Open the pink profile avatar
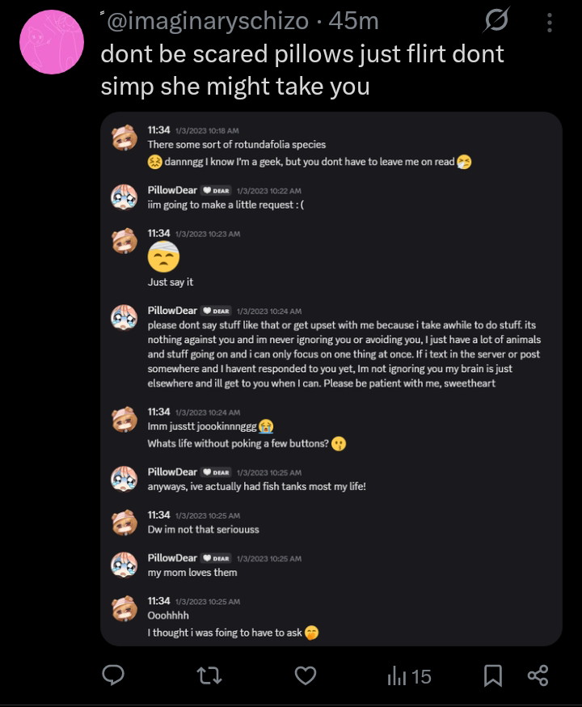 click(52, 42)
